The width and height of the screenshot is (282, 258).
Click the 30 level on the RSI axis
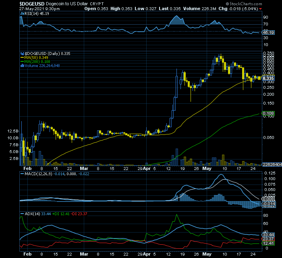tap(265, 38)
